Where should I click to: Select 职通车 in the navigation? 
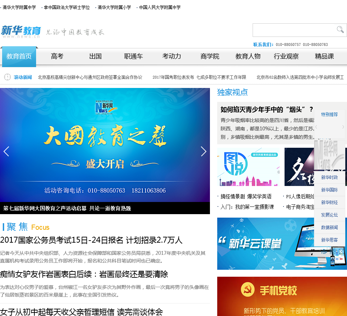(134, 56)
